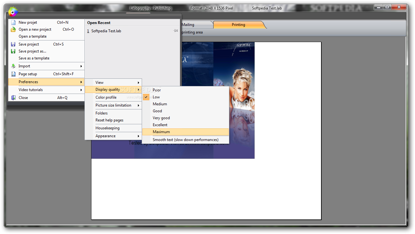This screenshot has width=415, height=234.
Task: Enable Smooth text (slow down performances)
Action: point(186,140)
